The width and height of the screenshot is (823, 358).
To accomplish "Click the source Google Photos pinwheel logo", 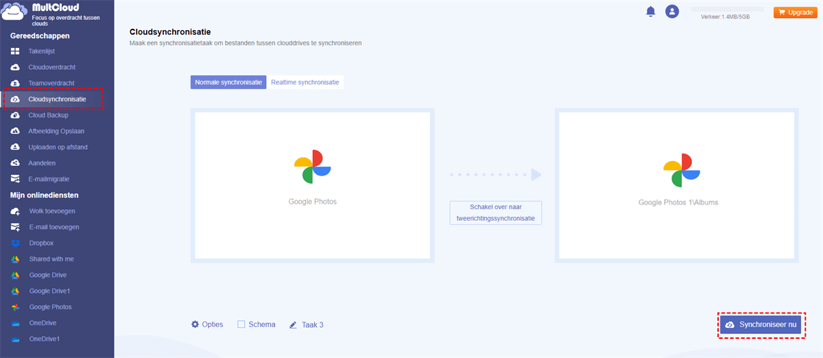I will [x=313, y=167].
